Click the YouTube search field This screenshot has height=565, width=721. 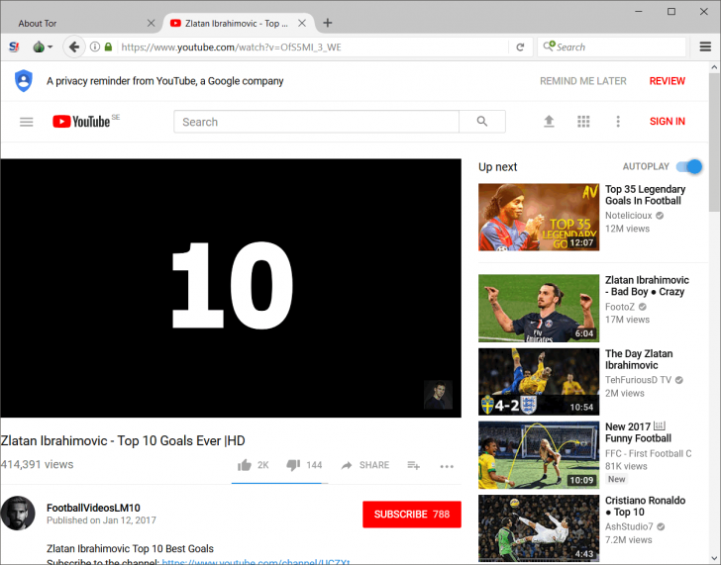[316, 122]
